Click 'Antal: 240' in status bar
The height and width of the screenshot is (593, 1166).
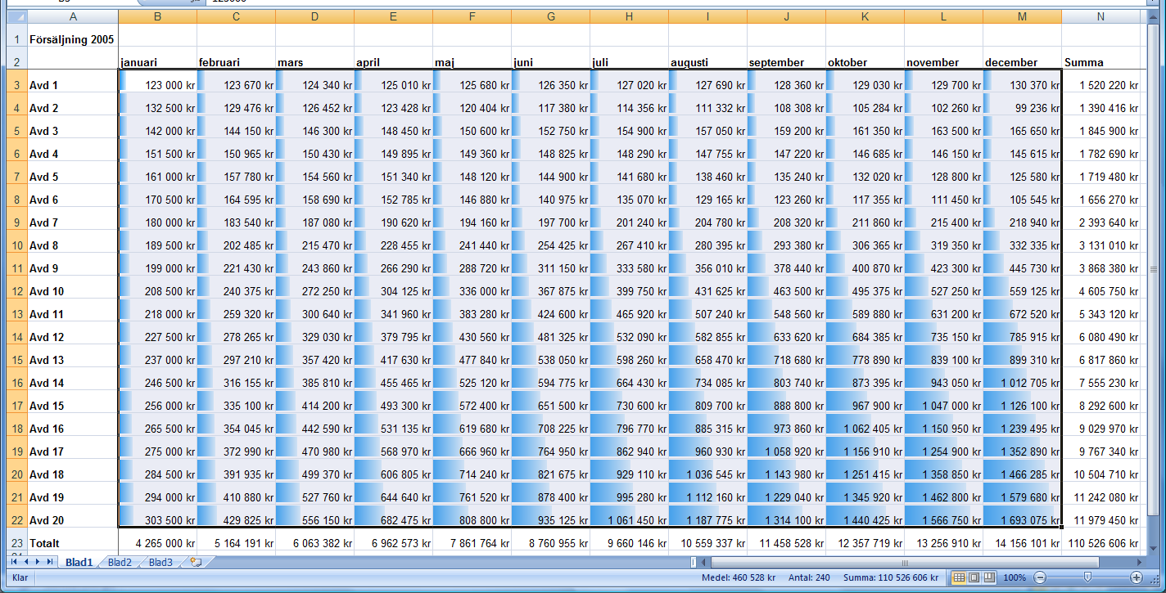(809, 577)
